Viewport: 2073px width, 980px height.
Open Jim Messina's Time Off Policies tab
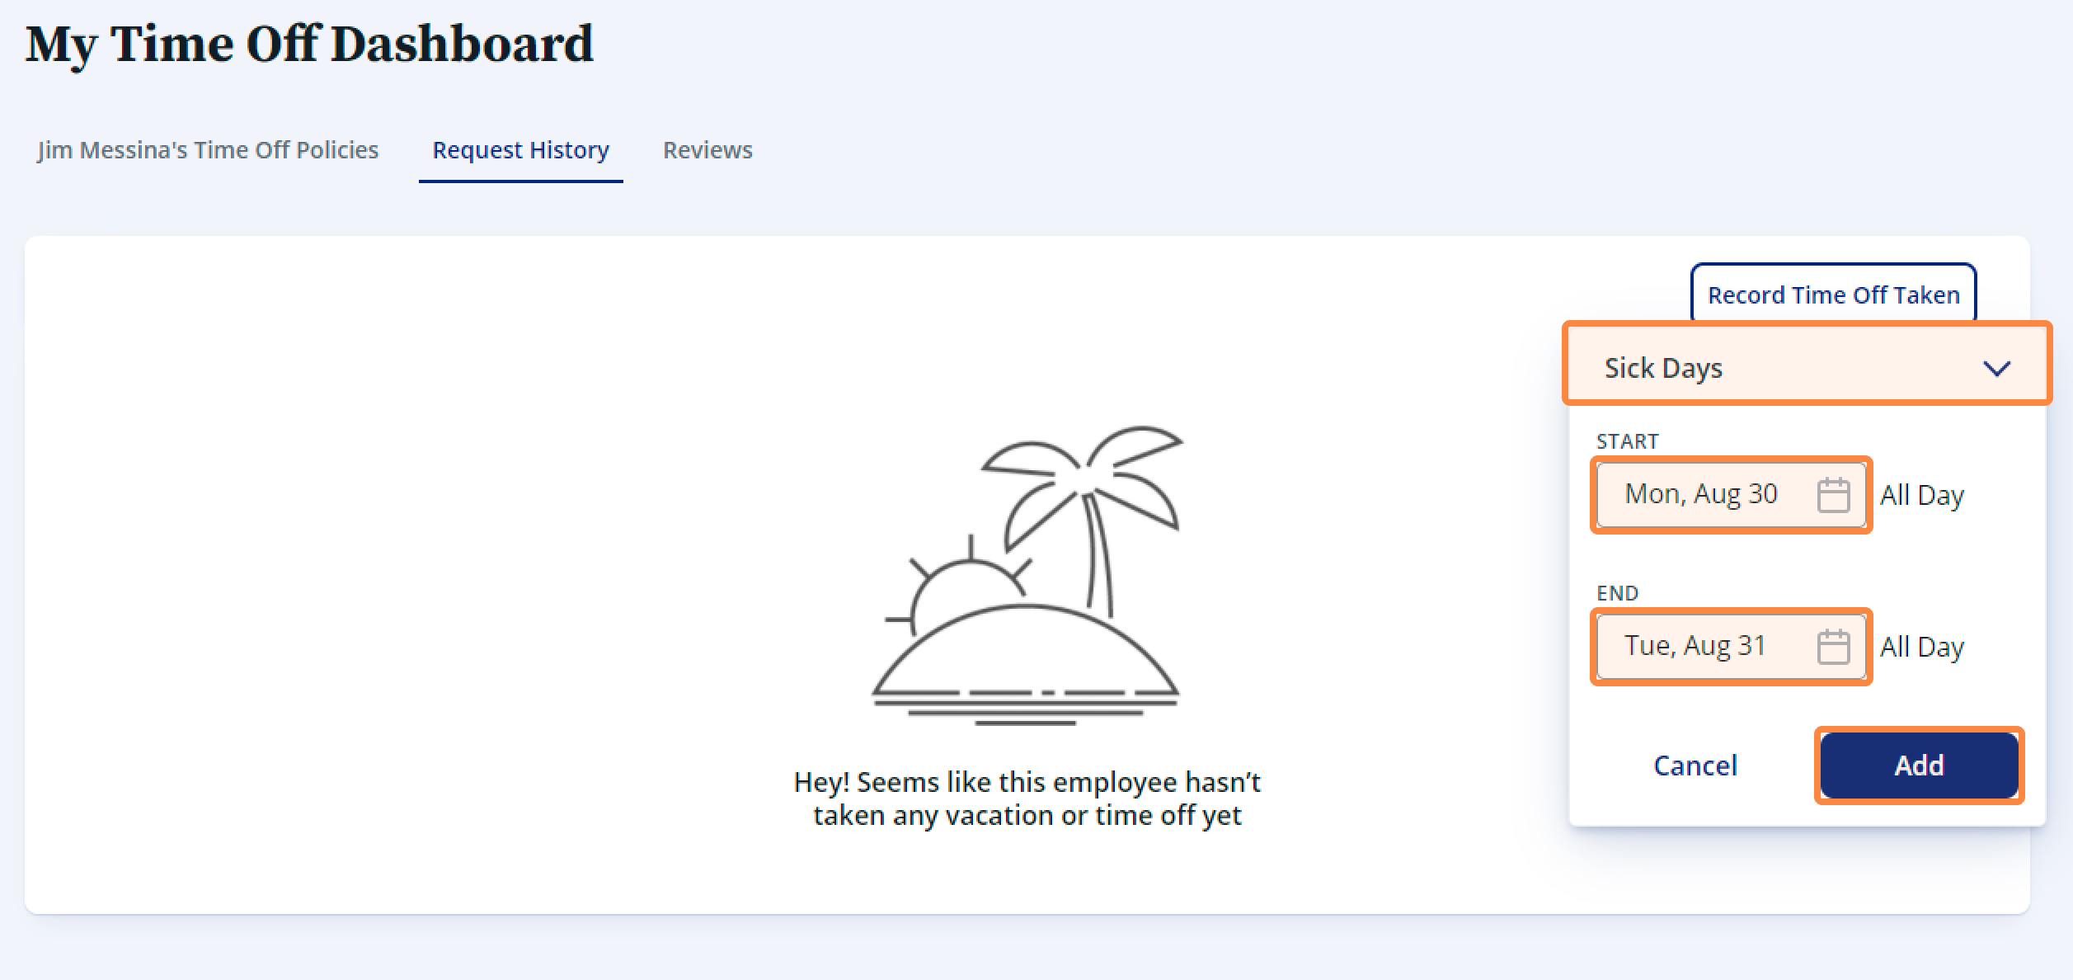(208, 150)
